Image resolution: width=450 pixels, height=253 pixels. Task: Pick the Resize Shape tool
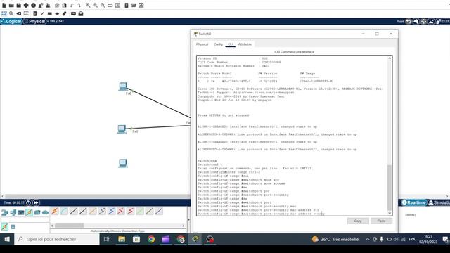point(26,13)
